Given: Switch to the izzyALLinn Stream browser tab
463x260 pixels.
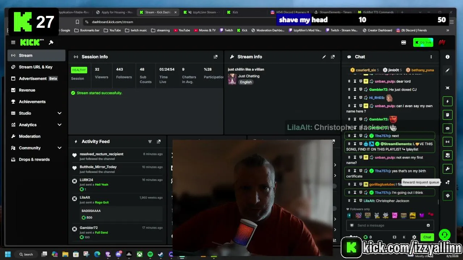Looking at the screenshot, I should 202,12.
